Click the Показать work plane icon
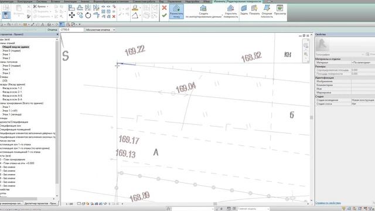This screenshot has width=375, height=211. 254,10
